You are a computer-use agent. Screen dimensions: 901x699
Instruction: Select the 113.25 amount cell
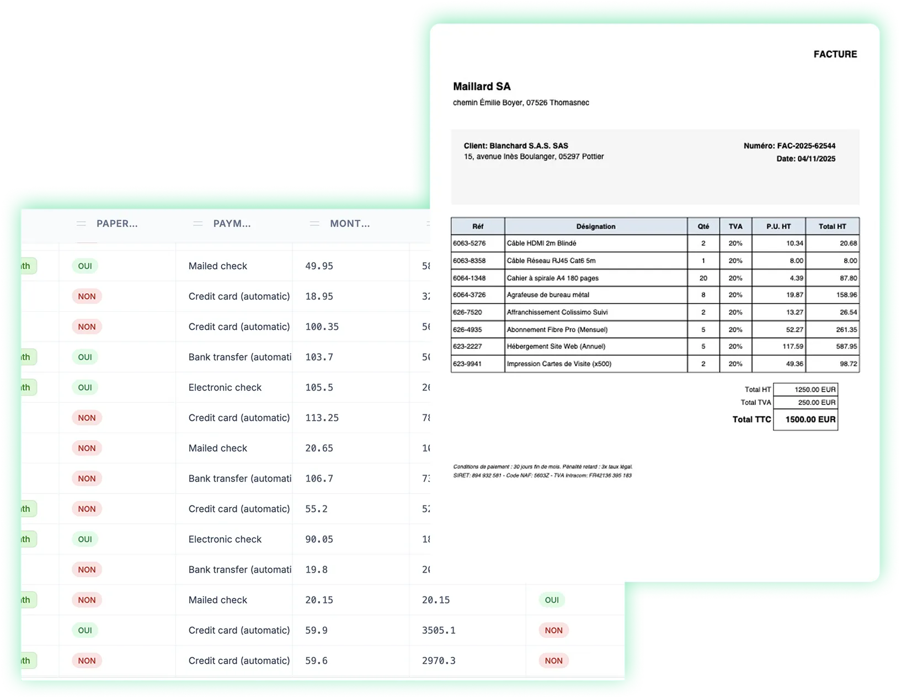[x=322, y=418]
